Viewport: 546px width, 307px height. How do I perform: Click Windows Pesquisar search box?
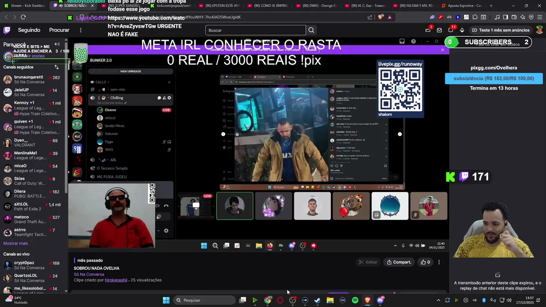205,300
